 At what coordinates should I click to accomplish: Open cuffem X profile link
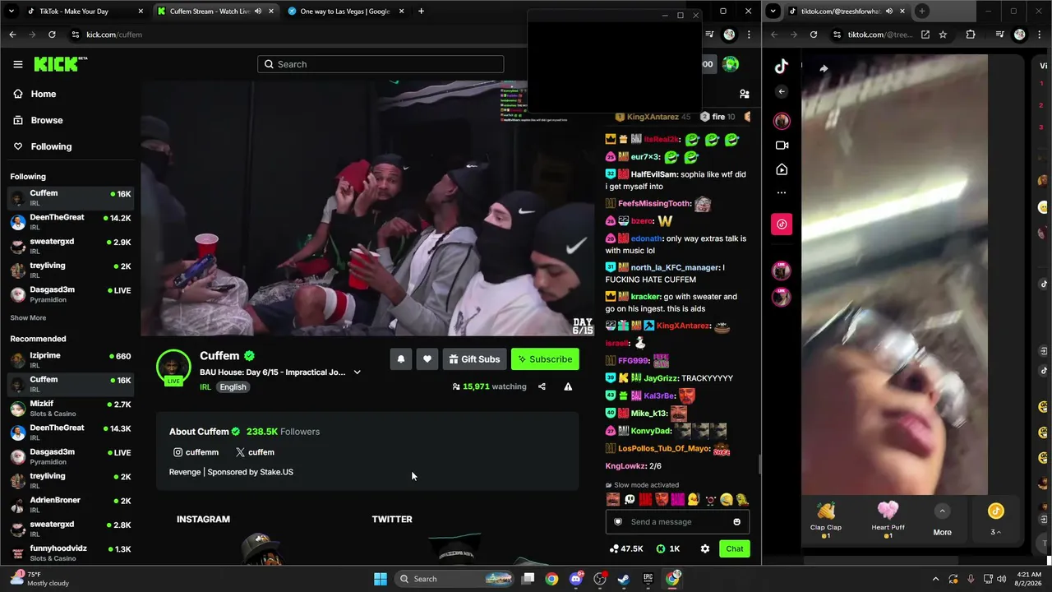tap(255, 452)
